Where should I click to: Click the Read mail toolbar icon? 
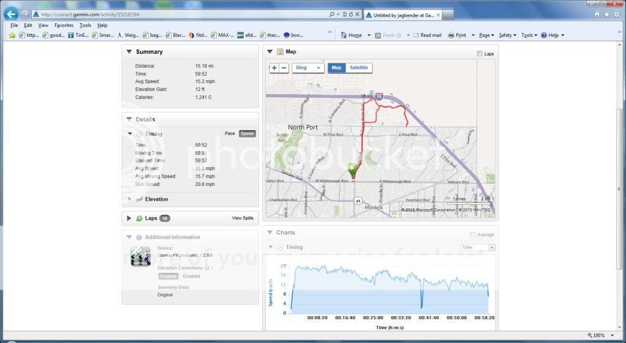(426, 35)
